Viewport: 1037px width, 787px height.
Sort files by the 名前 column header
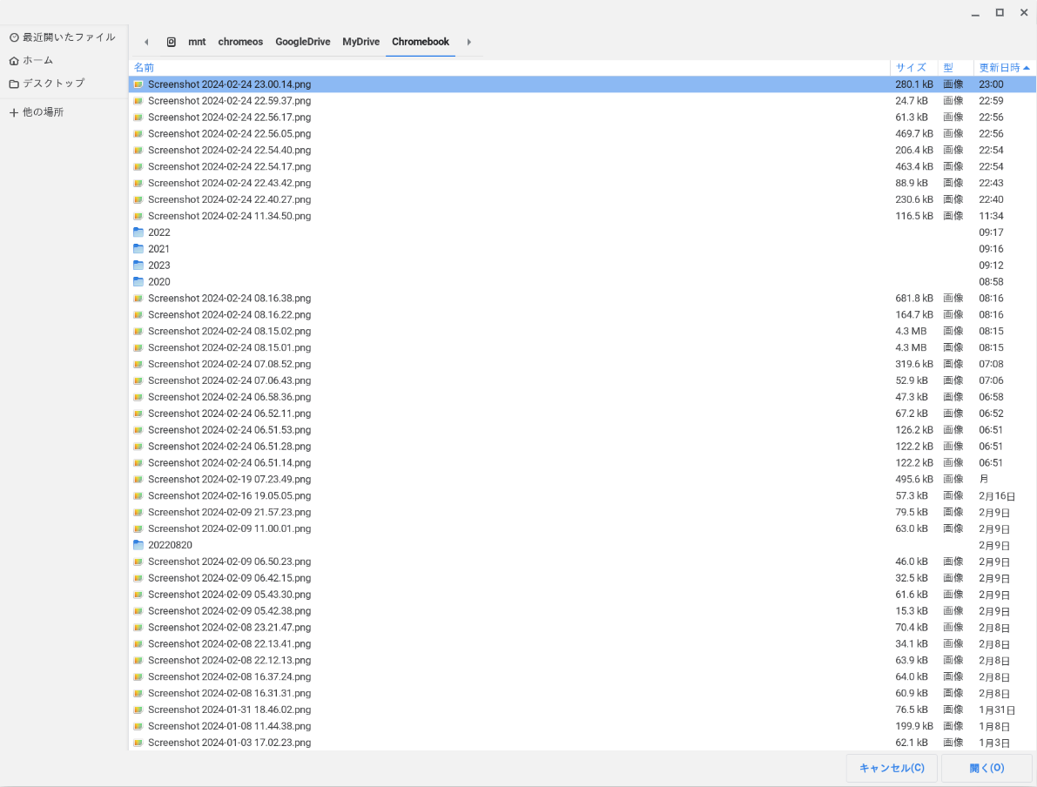tap(145, 68)
